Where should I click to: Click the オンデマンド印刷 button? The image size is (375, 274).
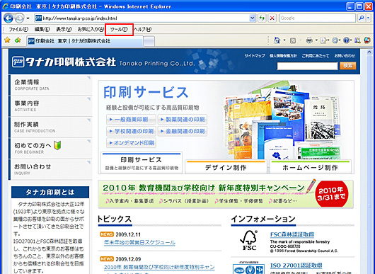coord(131,143)
